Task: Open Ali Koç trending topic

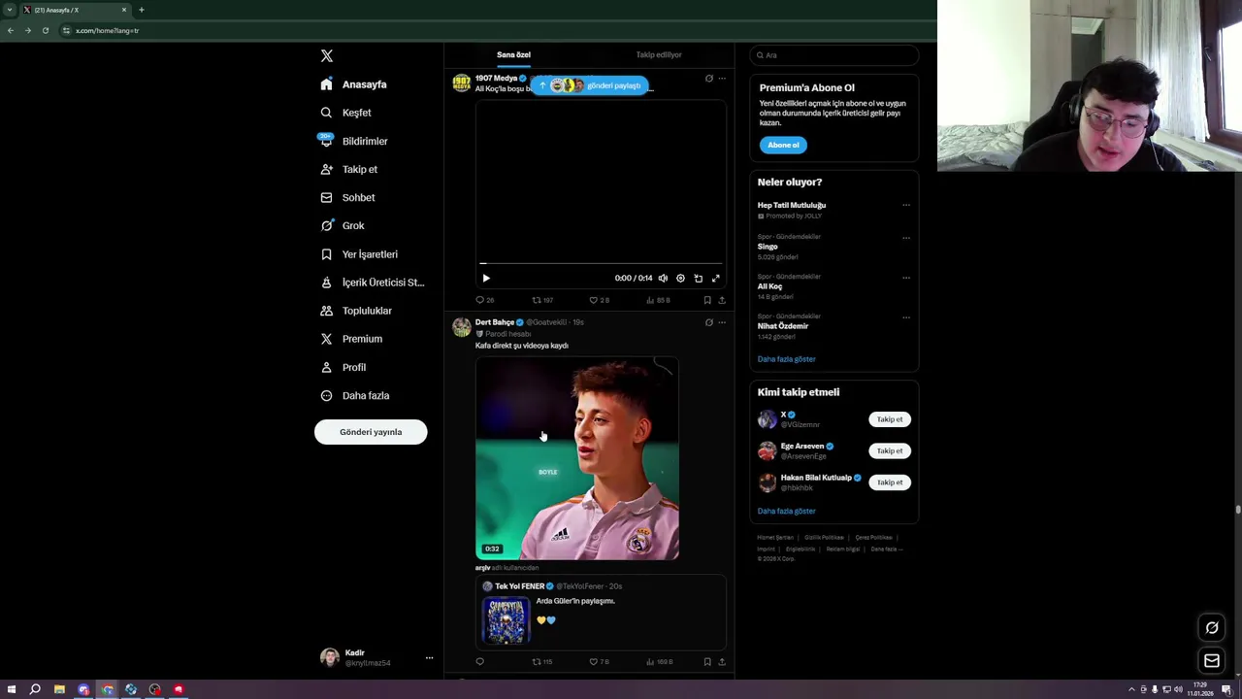Action: coord(769,286)
